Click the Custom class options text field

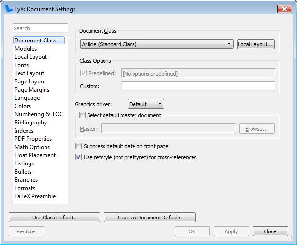[x=198, y=86]
